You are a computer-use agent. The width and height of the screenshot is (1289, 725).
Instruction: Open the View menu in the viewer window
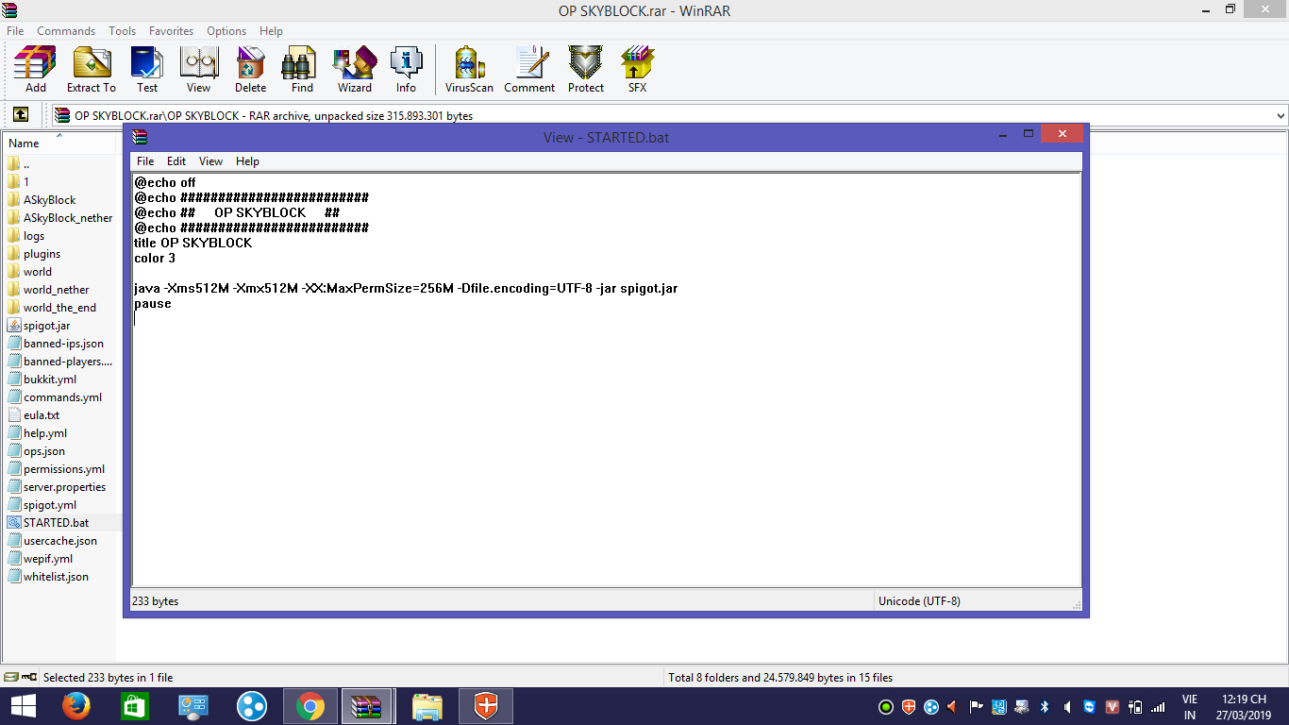[210, 161]
